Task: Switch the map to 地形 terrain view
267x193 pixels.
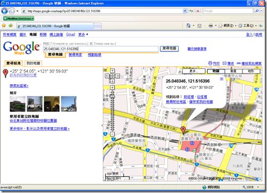Action: (251, 71)
